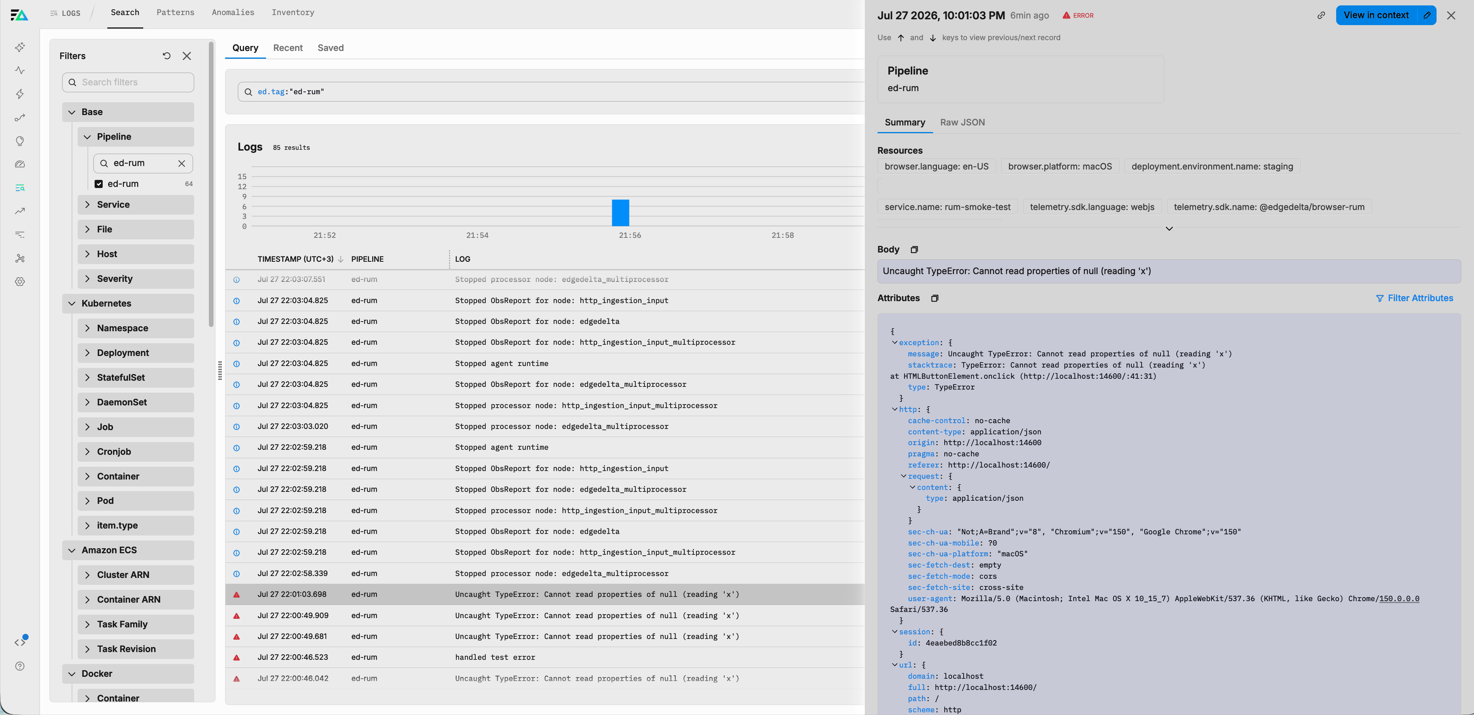Click the error icon on handled test error row

coord(236,657)
